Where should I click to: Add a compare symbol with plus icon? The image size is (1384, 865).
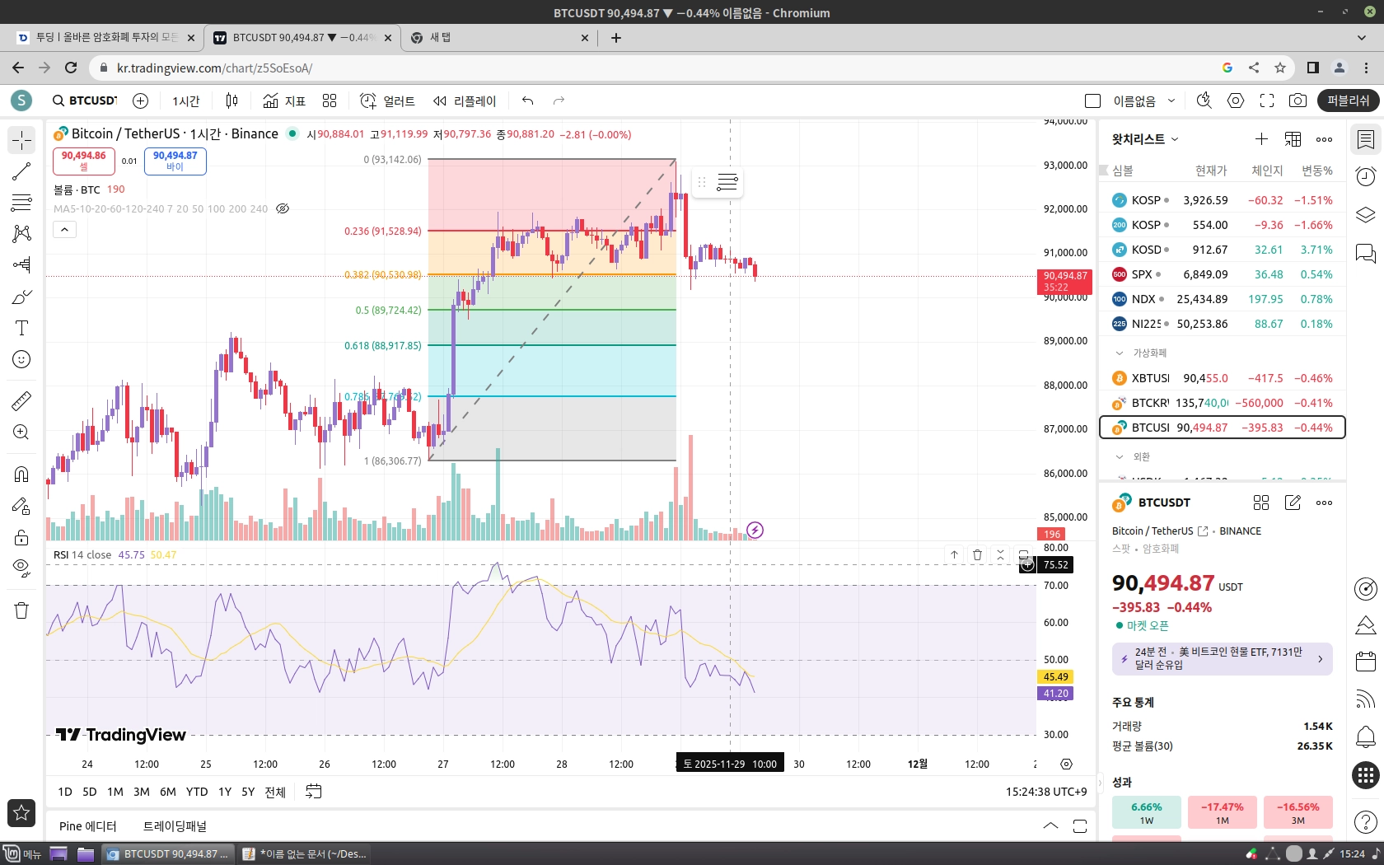[x=141, y=101]
